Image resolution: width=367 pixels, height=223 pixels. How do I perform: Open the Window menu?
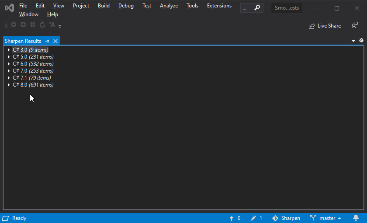pyautogui.click(x=29, y=14)
